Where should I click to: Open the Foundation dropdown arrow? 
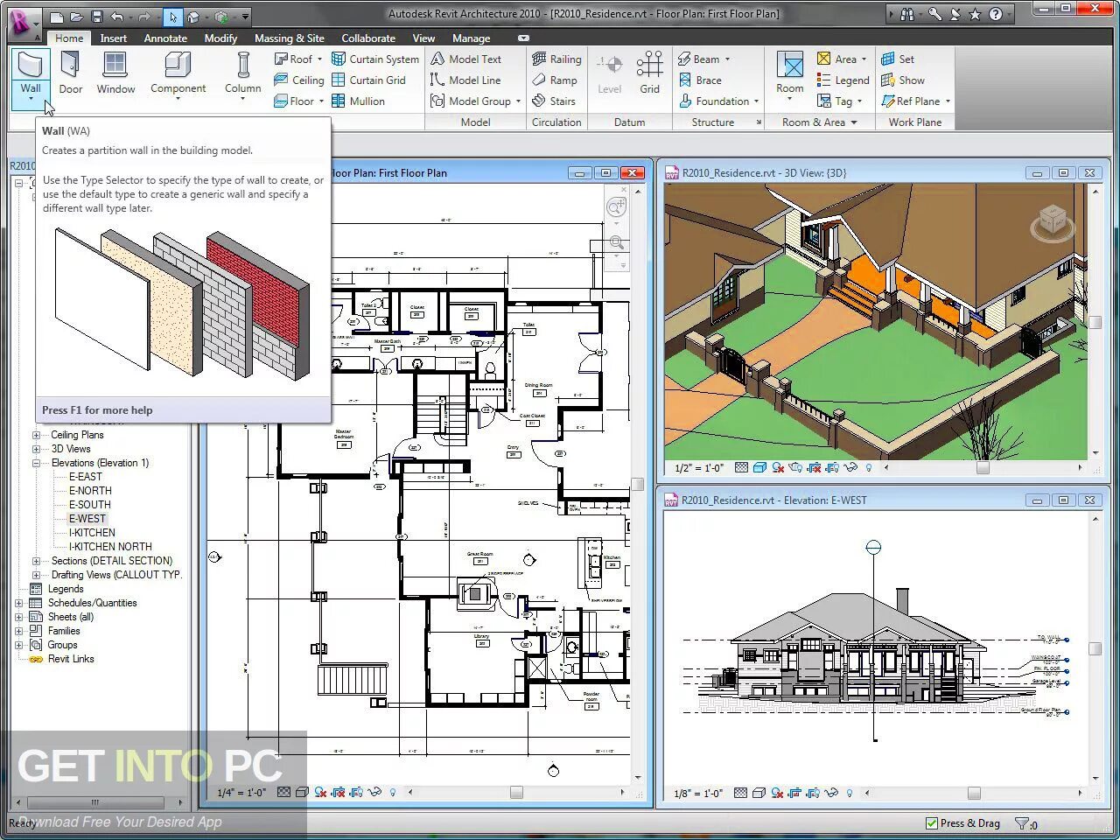click(x=756, y=101)
